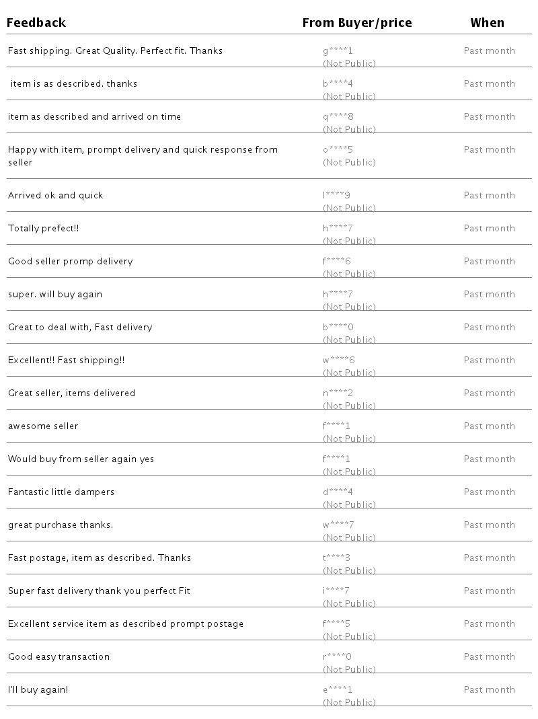The width and height of the screenshot is (538, 719).
Task: Open buyer g****1 profile
Action: (338, 51)
